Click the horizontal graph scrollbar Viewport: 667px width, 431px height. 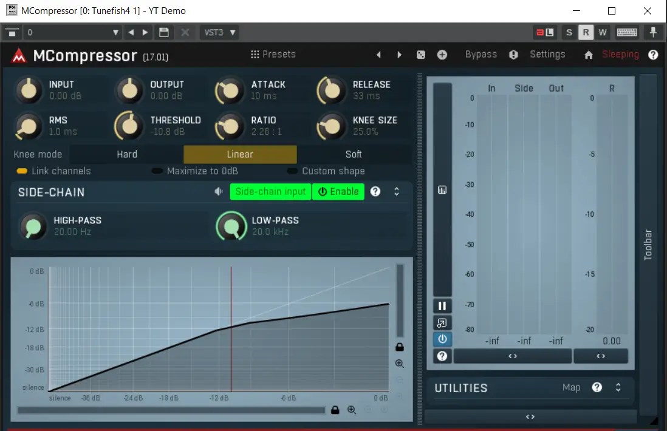tap(171, 410)
